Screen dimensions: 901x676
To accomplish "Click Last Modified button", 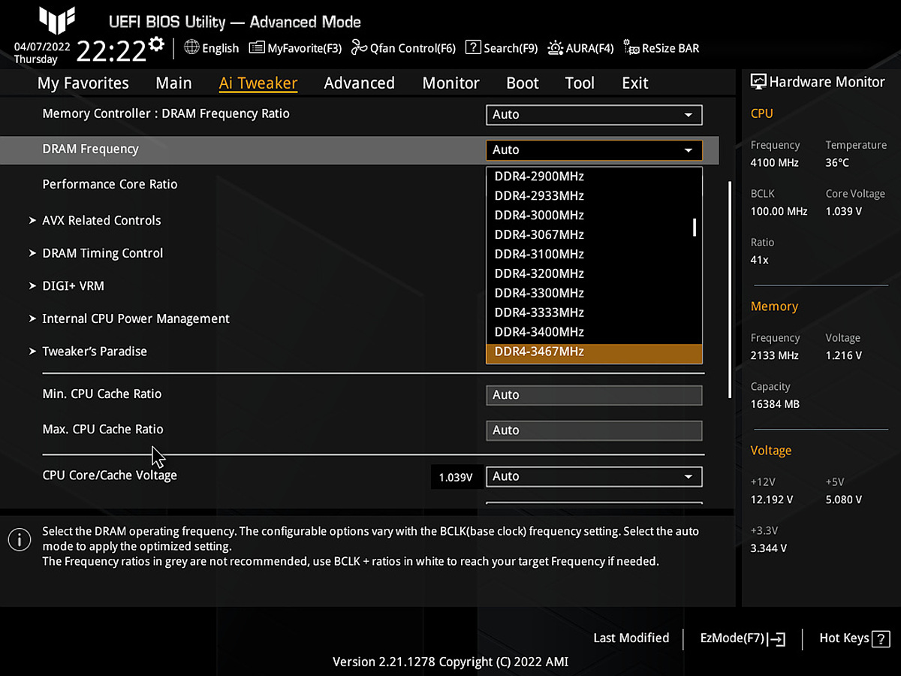I will click(x=631, y=638).
